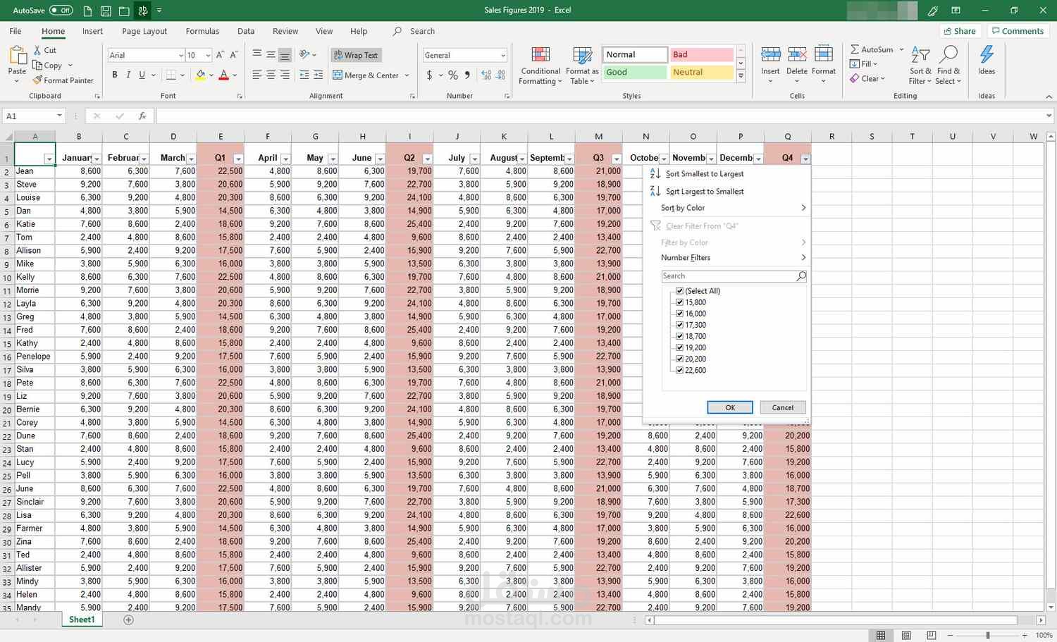Click the Paste icon
This screenshot has height=642, width=1057.
point(17,56)
